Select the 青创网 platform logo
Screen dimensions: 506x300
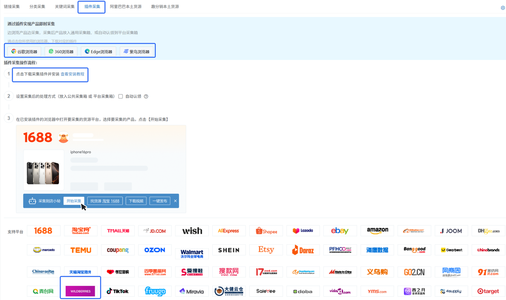(43, 291)
